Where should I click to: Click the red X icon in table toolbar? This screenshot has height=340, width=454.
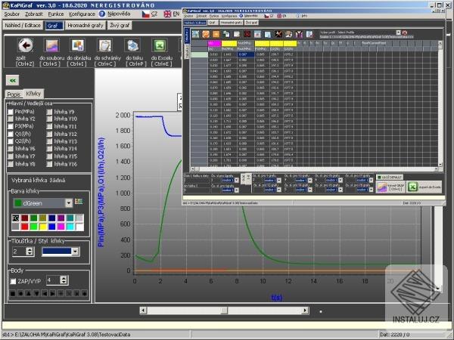click(247, 34)
